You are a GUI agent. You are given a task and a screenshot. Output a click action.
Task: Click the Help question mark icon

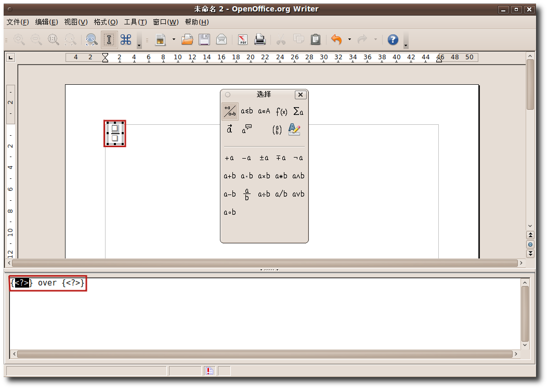[x=393, y=40]
